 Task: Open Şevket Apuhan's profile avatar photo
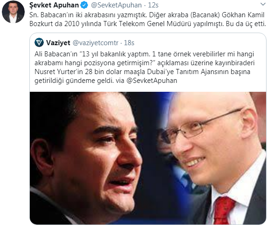tap(13, 12)
